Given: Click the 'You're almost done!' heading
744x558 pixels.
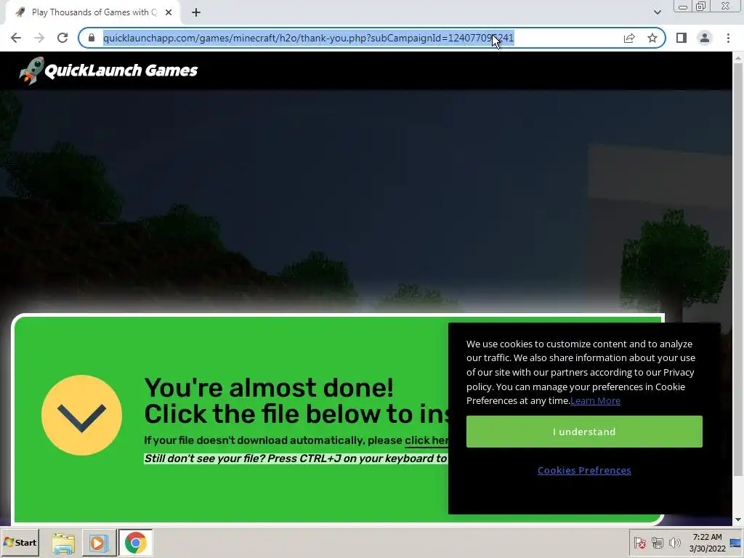Looking at the screenshot, I should (x=269, y=388).
